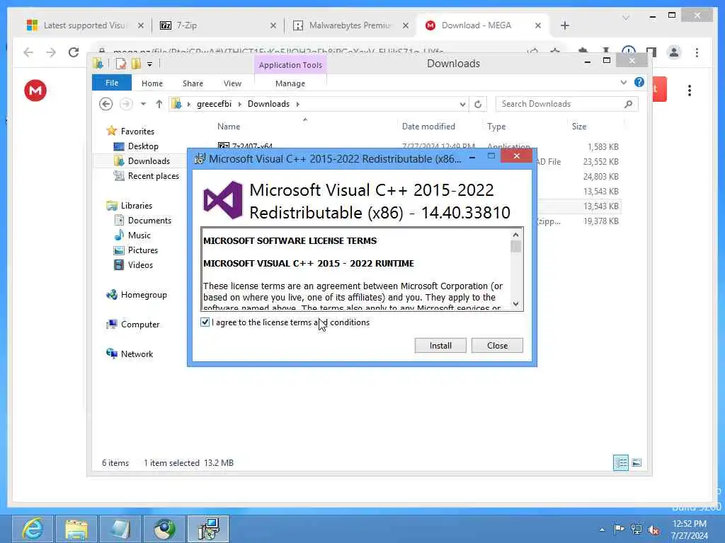Click the license text scroll down arrow

[515, 304]
